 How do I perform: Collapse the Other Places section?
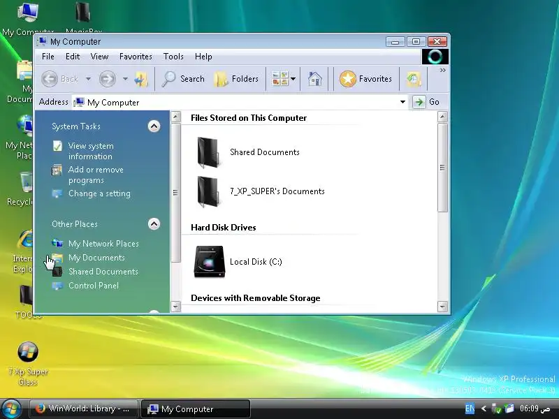tap(154, 223)
